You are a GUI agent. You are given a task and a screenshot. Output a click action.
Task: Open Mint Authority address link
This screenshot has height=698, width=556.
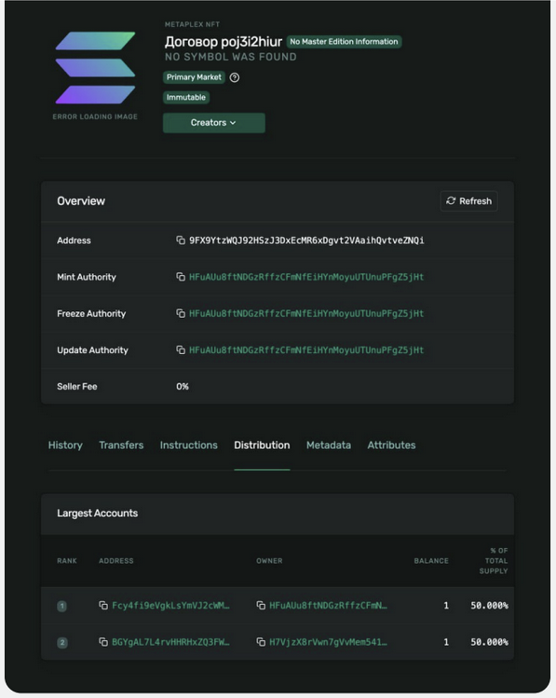tap(306, 277)
